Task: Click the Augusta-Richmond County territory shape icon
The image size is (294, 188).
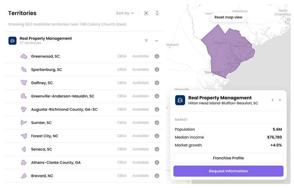Action: point(24,110)
